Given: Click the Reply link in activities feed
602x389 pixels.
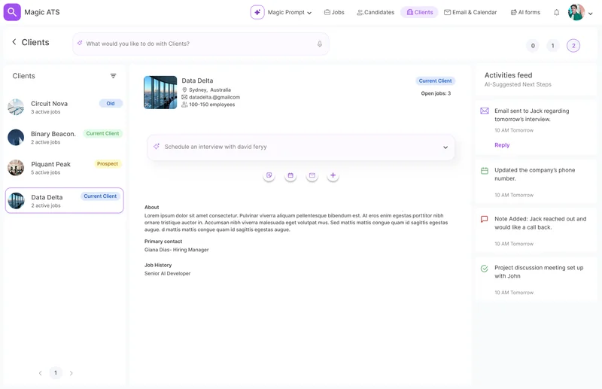Looking at the screenshot, I should (502, 145).
